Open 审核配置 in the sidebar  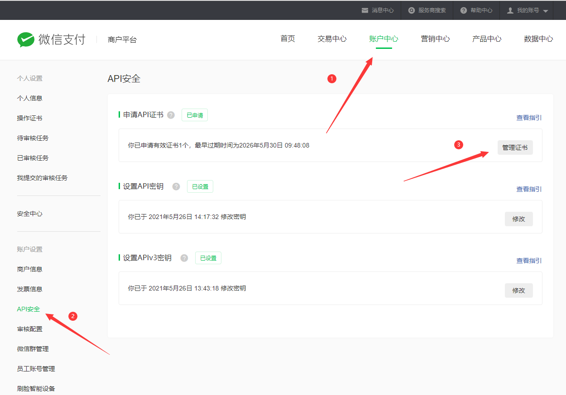point(29,329)
